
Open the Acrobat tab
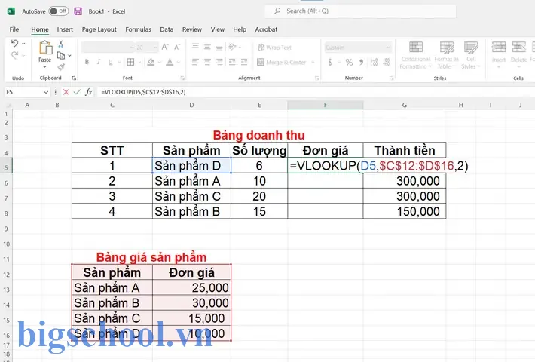(x=266, y=29)
